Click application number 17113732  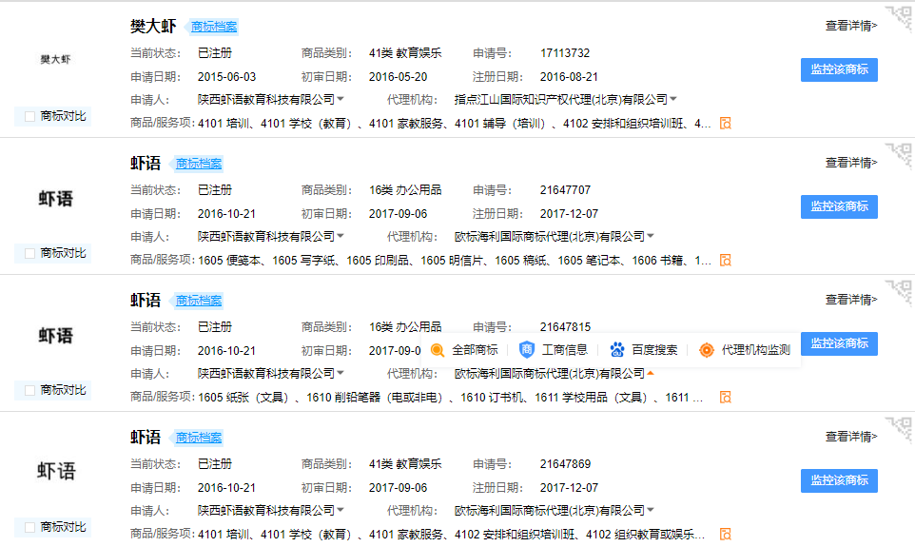[x=565, y=53]
